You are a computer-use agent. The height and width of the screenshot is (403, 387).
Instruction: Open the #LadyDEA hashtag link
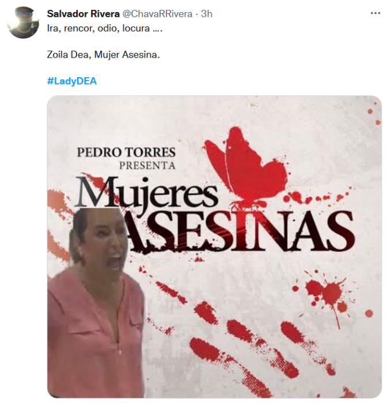pyautogui.click(x=72, y=81)
